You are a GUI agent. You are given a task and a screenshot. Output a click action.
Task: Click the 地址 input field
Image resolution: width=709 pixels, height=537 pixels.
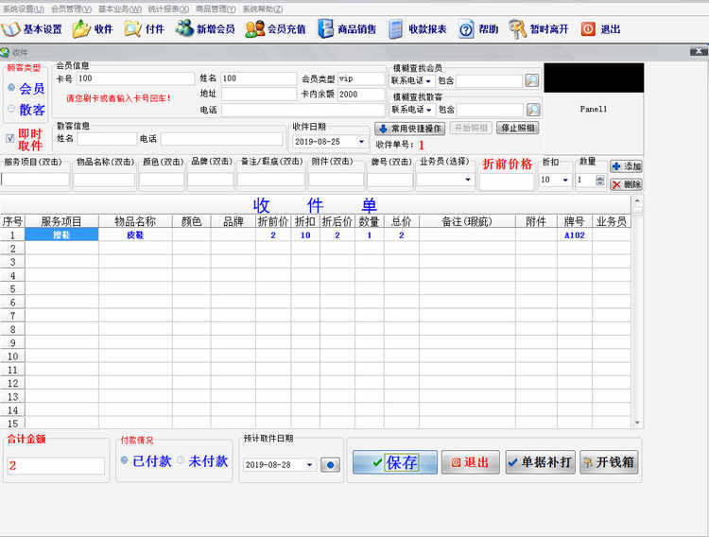point(258,95)
